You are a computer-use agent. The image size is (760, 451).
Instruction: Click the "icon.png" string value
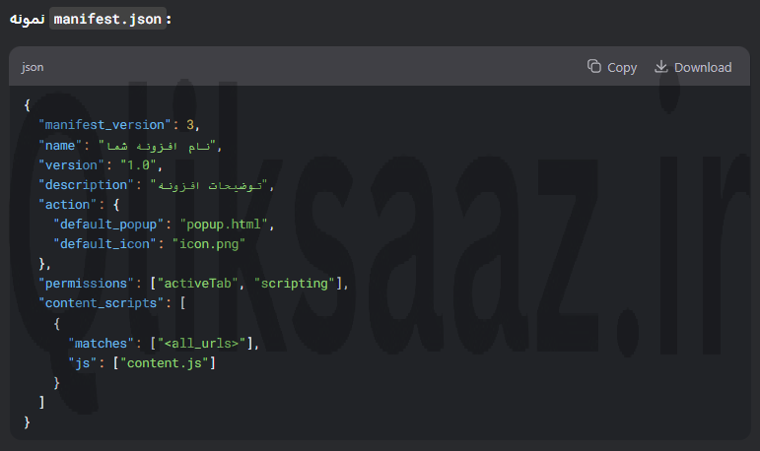click(x=209, y=243)
